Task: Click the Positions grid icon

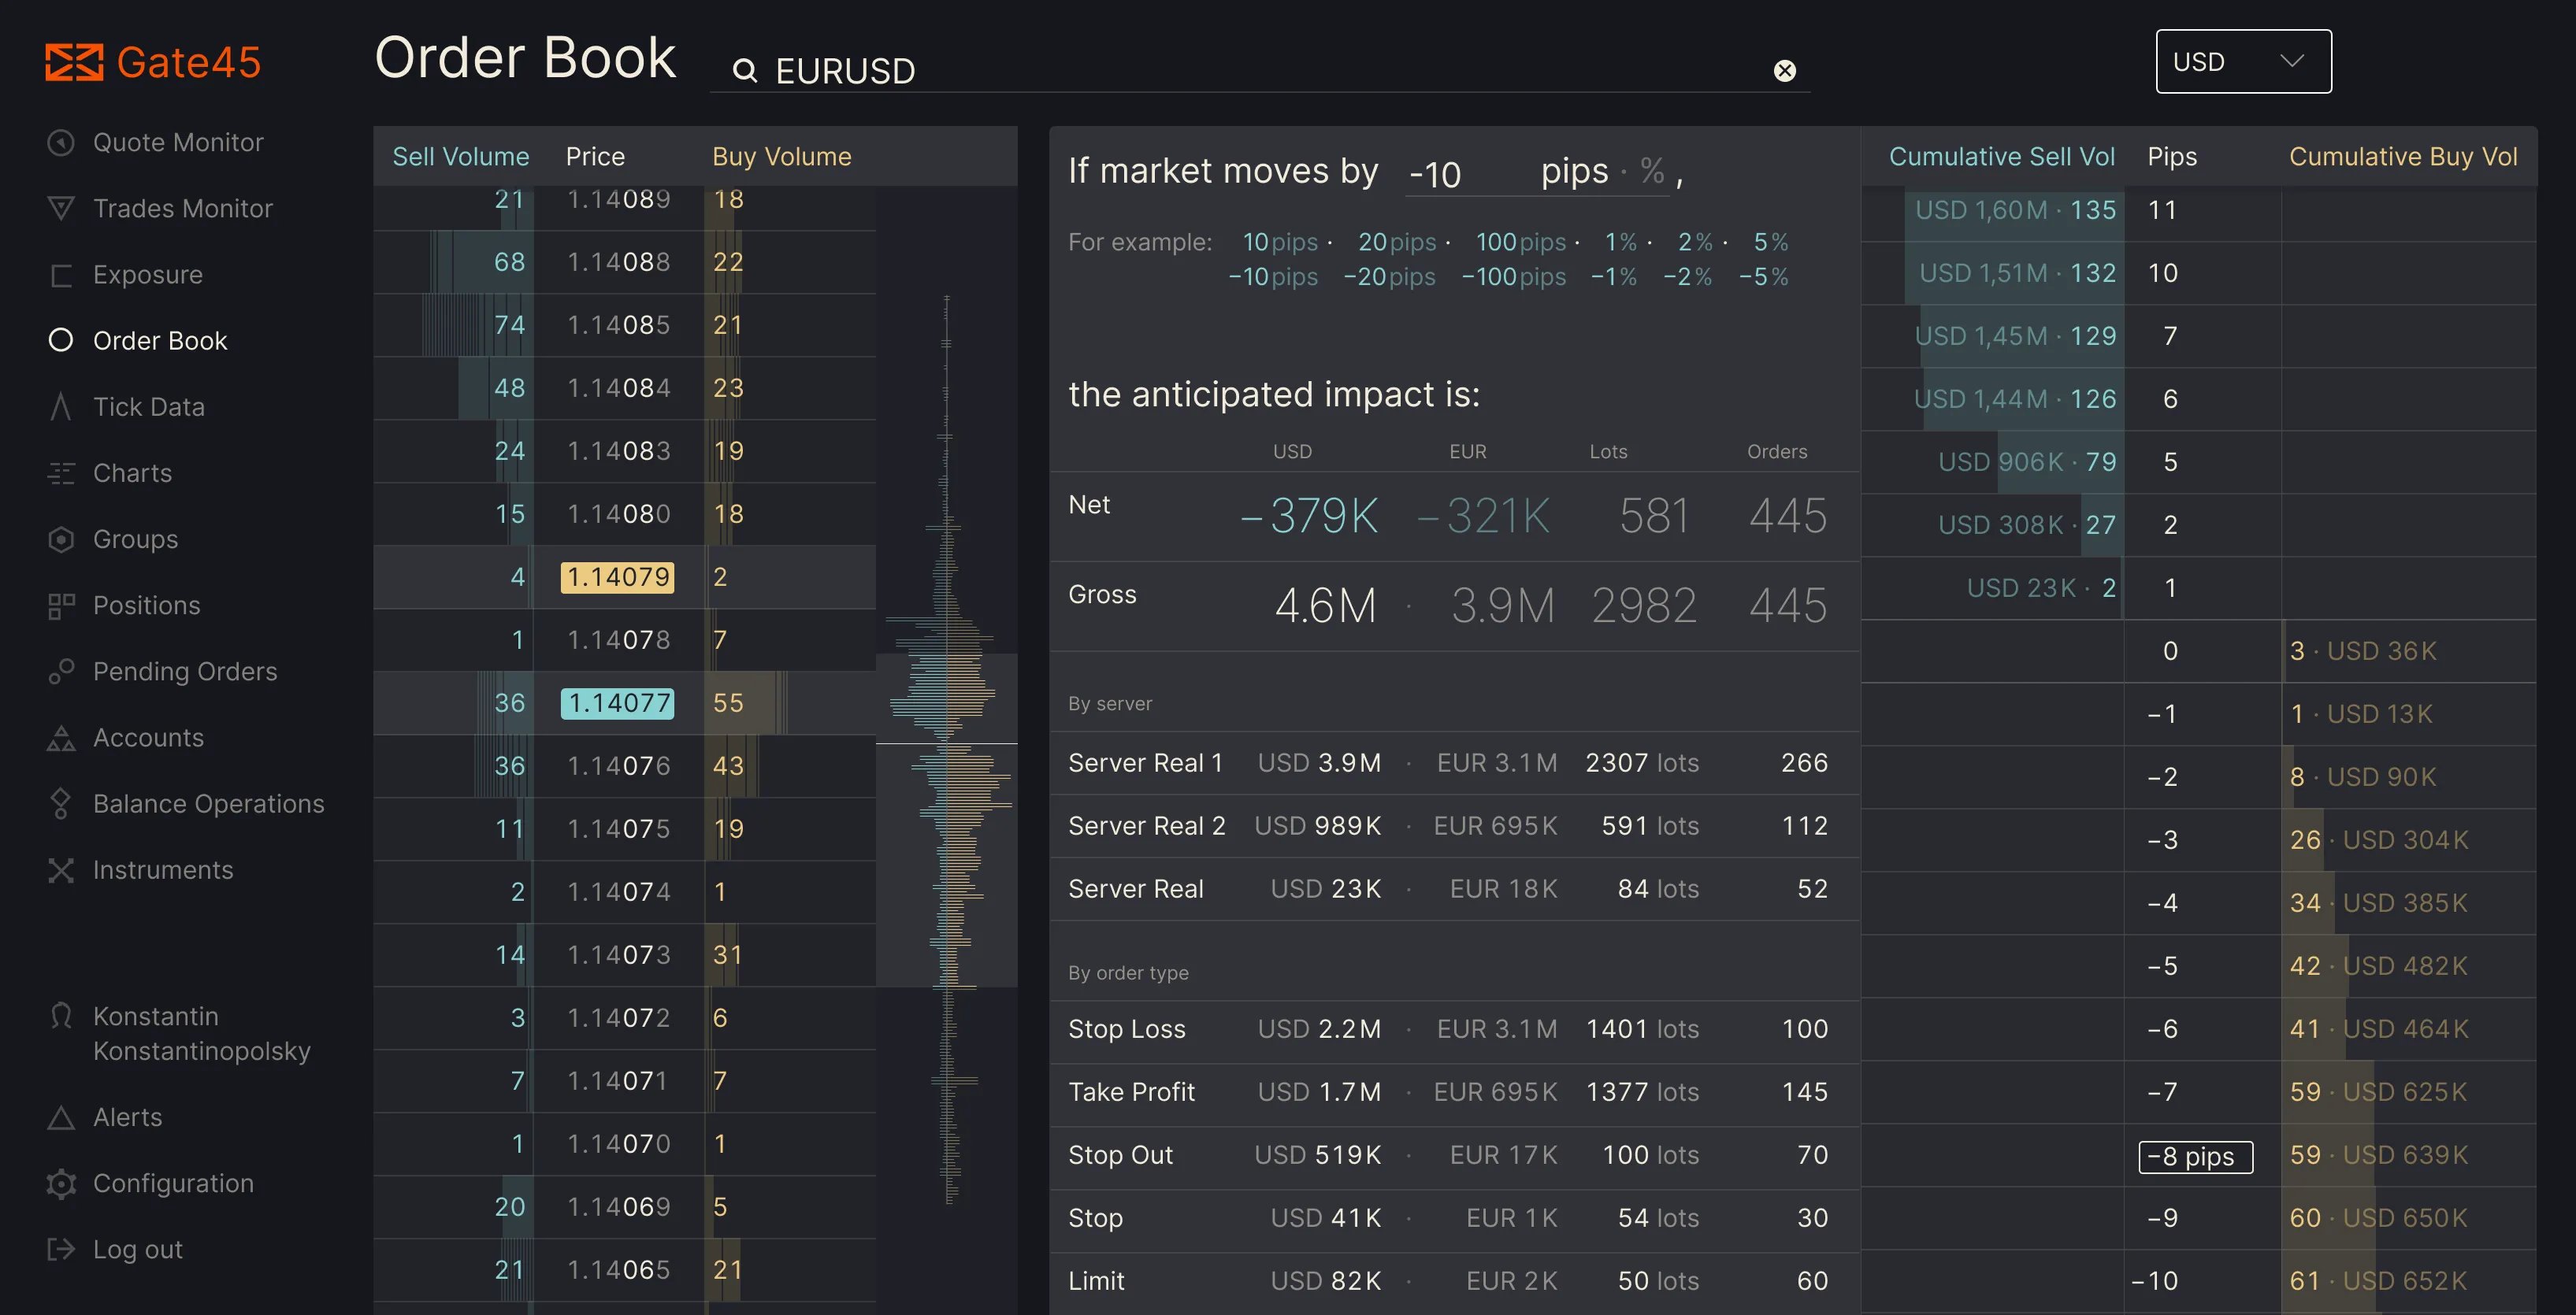Action: [x=61, y=606]
